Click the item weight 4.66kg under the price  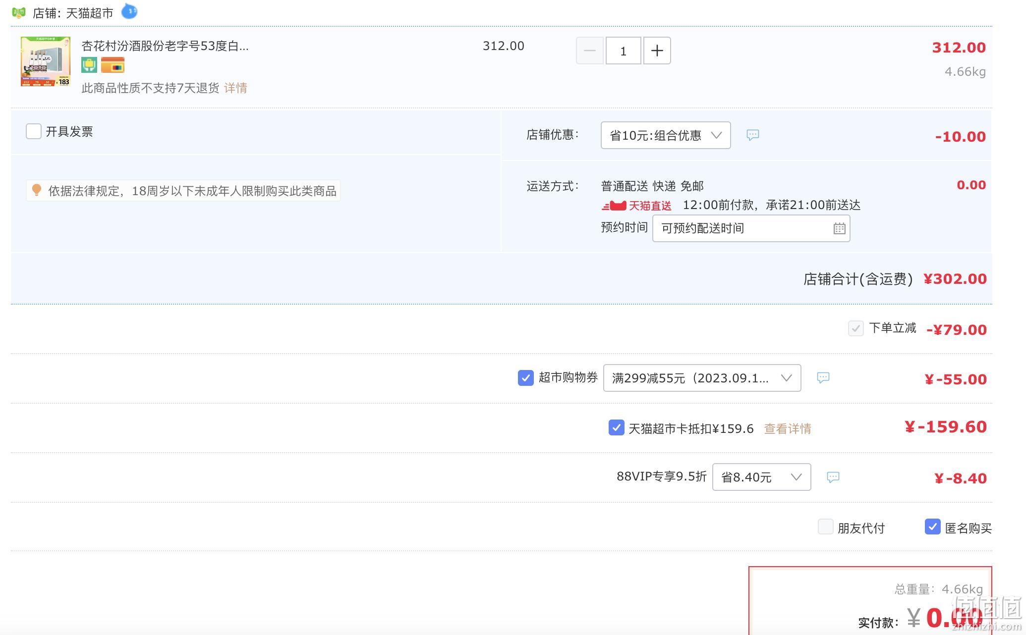(x=965, y=72)
